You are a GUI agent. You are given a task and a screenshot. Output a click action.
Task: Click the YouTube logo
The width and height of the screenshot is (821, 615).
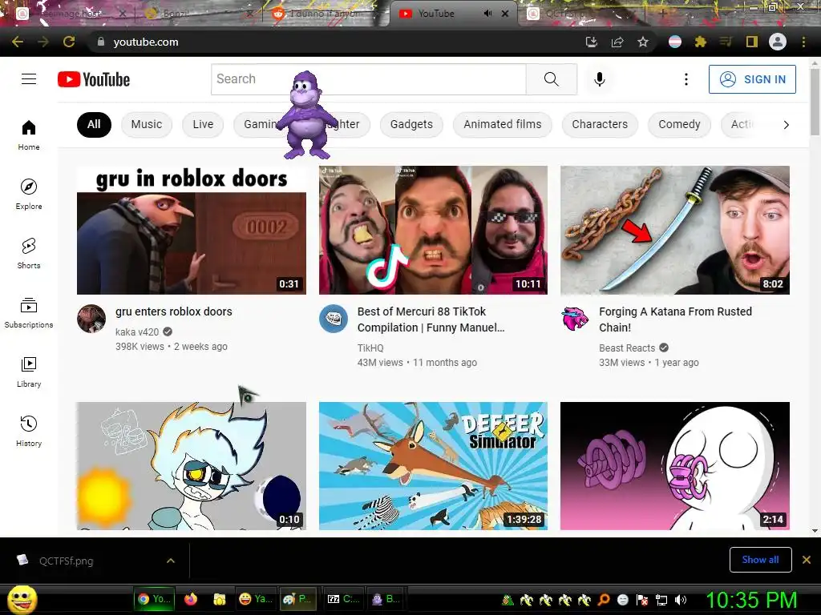pos(94,79)
